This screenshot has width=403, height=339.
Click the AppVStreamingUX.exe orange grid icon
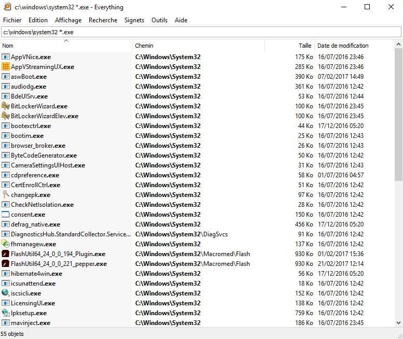(6, 67)
